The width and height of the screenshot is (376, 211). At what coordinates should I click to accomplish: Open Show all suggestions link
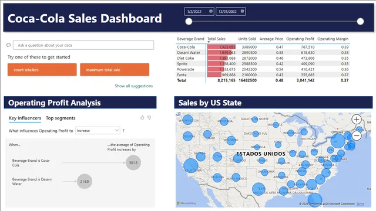pos(133,86)
